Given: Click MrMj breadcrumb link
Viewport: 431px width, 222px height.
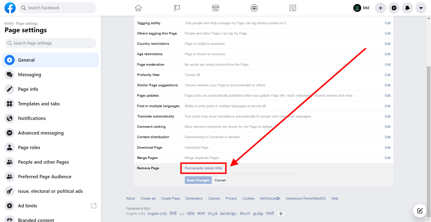Looking at the screenshot, I should [9, 24].
